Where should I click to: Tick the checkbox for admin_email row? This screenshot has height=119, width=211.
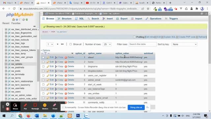pyautogui.click(x=43, y=80)
